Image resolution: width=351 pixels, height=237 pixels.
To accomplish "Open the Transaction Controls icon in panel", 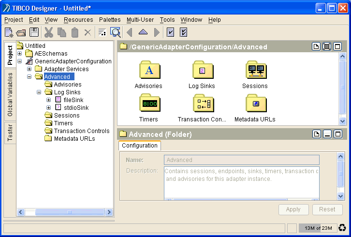I will point(202,103).
